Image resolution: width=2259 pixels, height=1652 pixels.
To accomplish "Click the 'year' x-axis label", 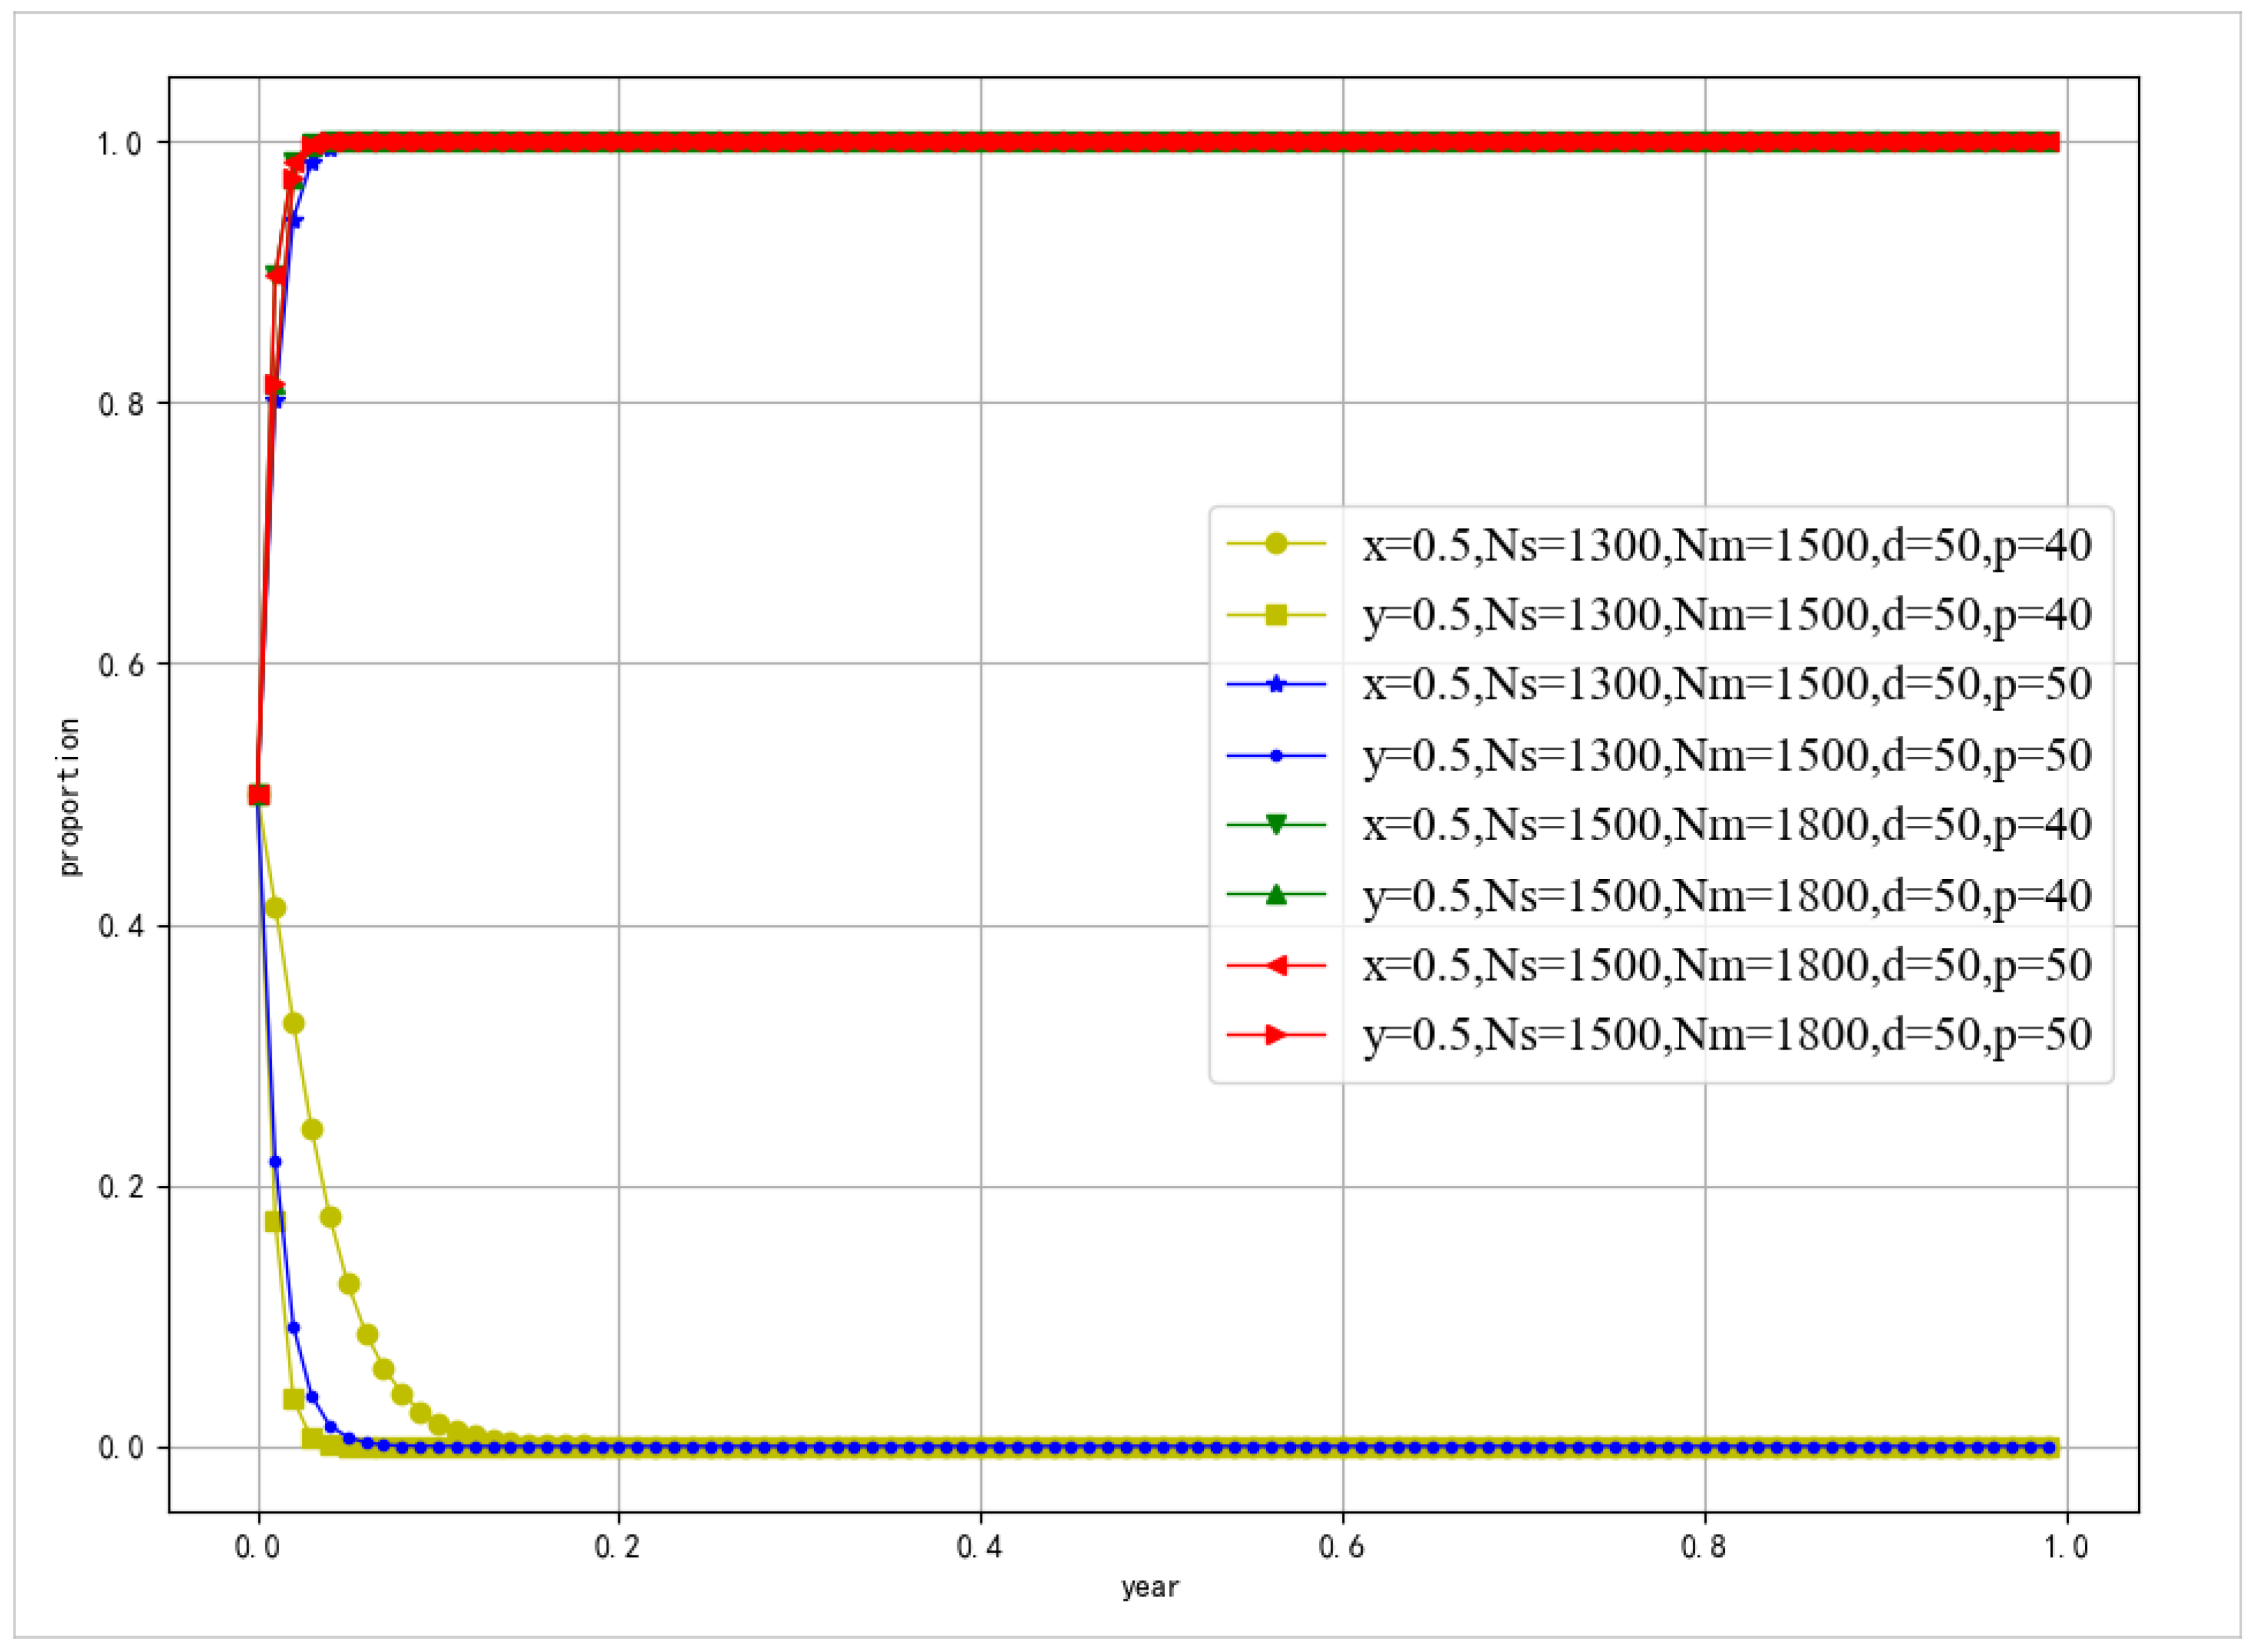I will (x=1150, y=1588).
